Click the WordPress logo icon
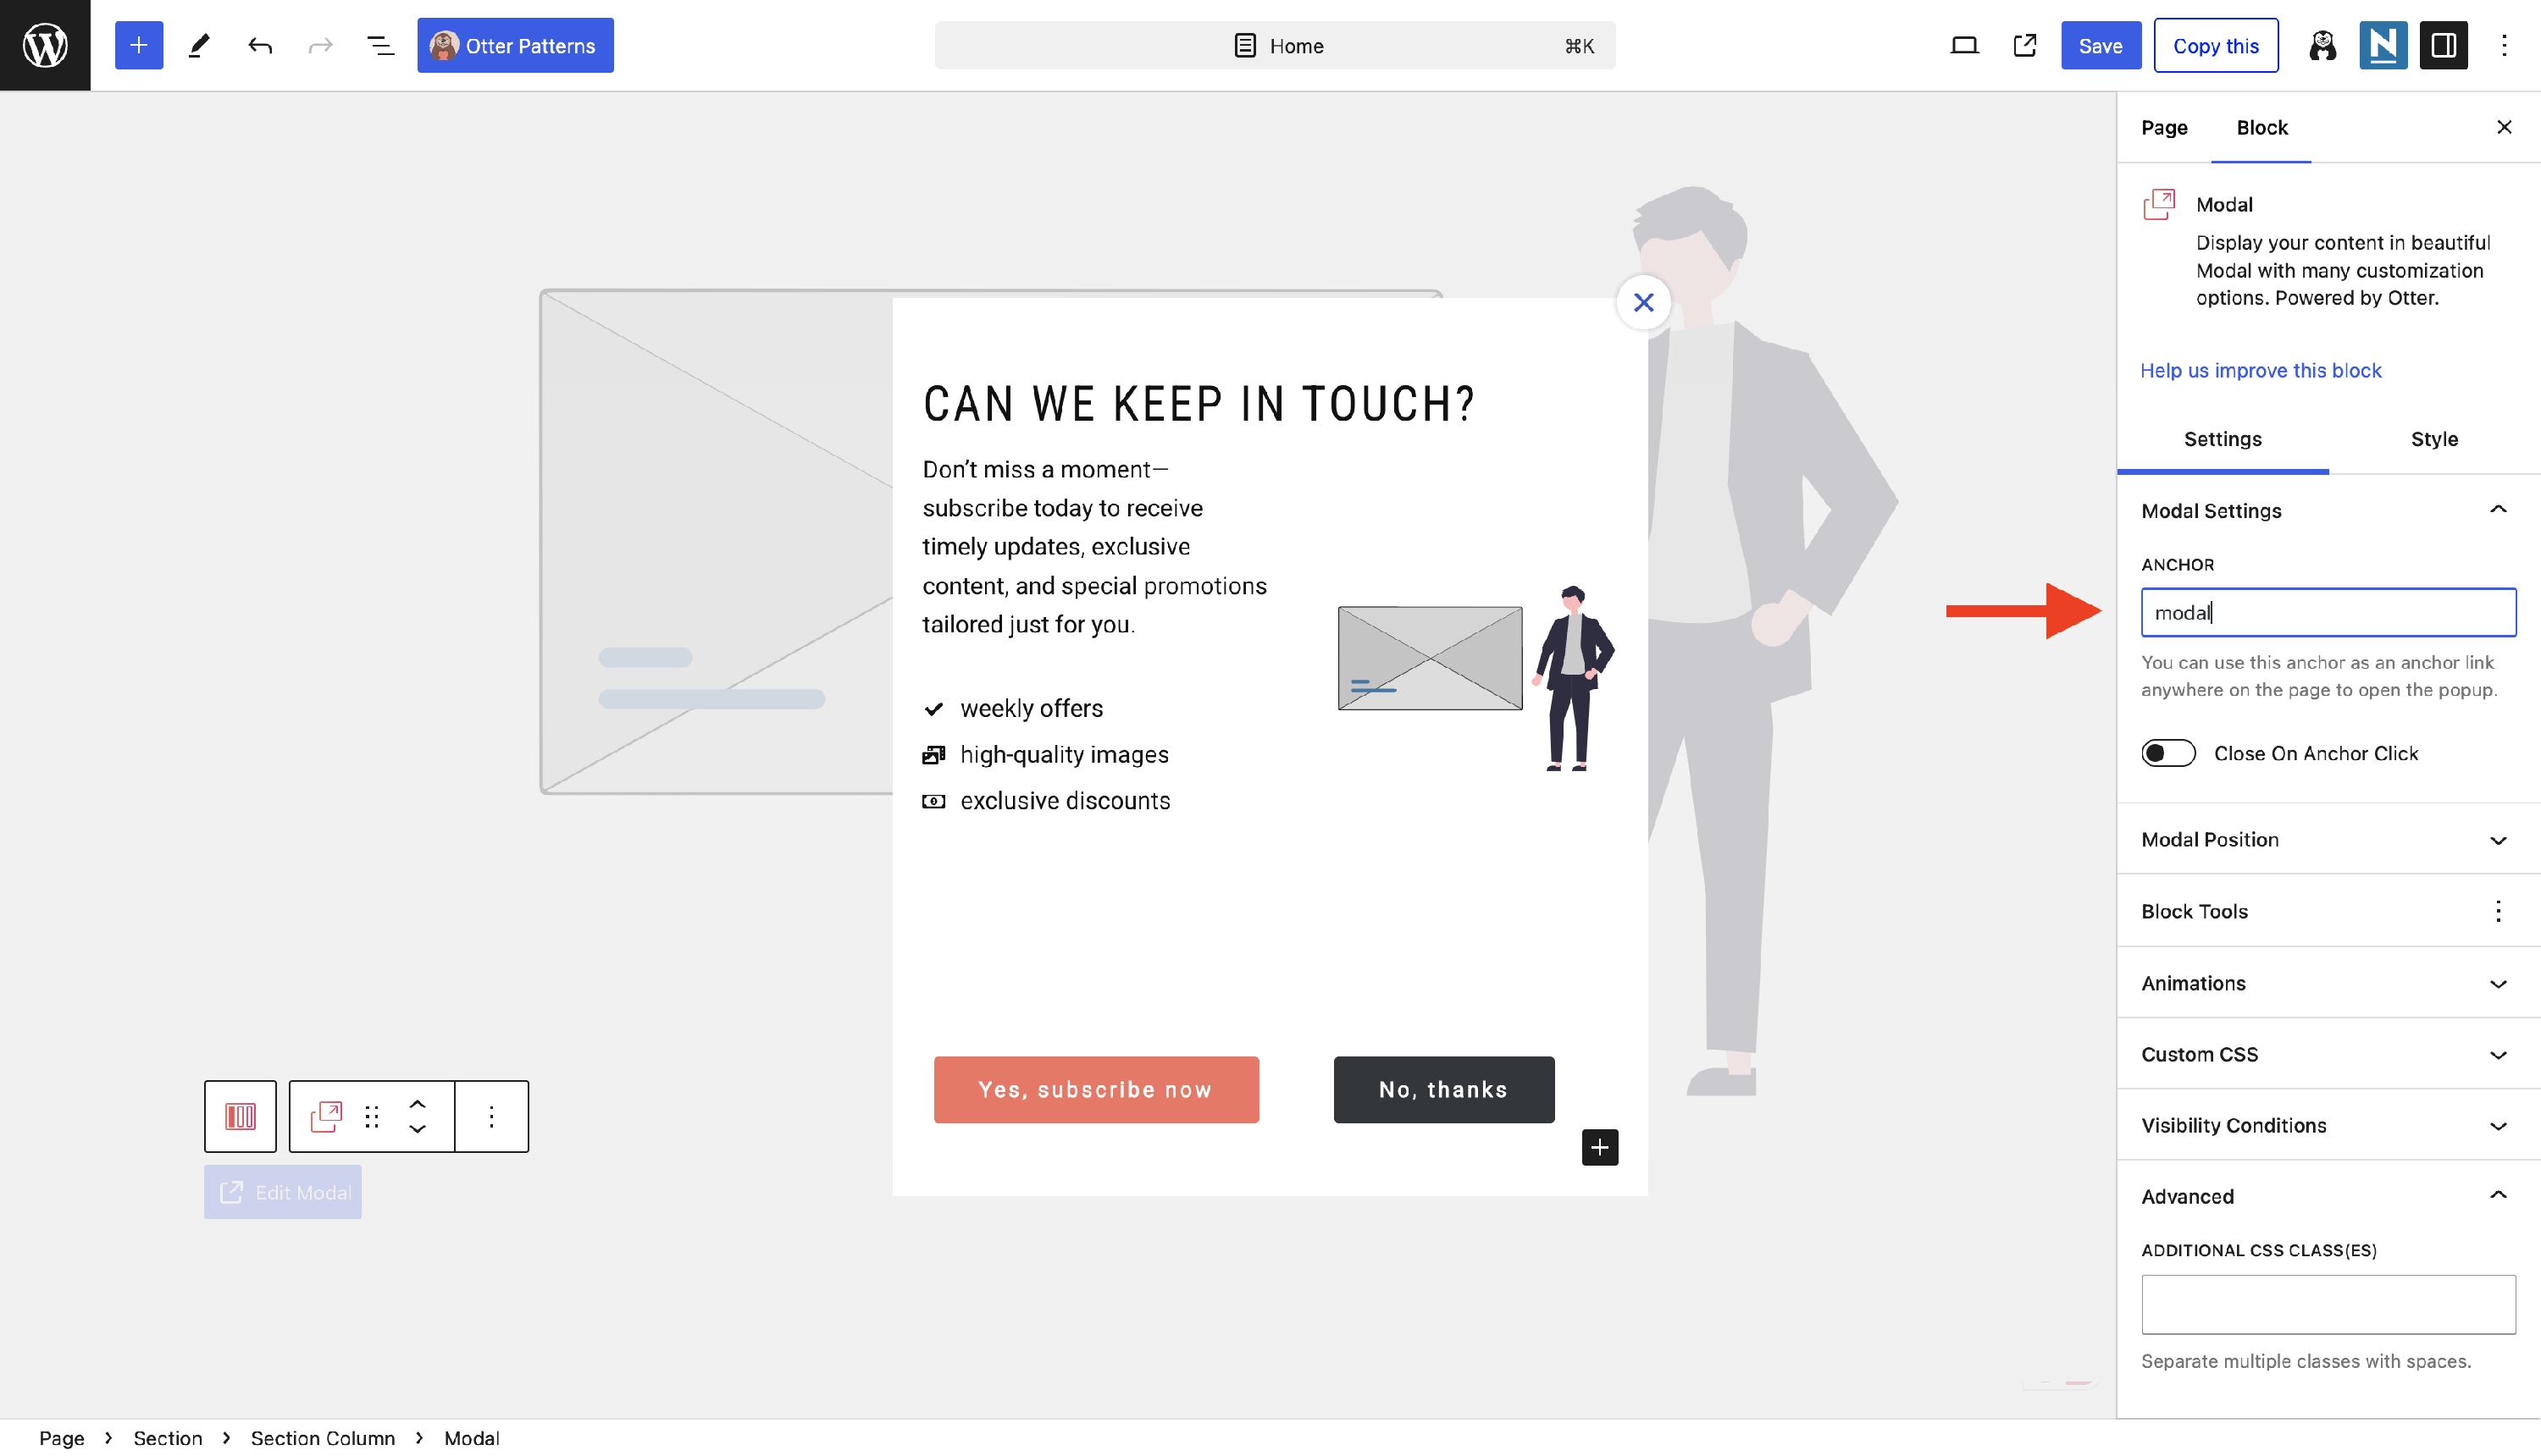The image size is (2541, 1456). point(45,45)
